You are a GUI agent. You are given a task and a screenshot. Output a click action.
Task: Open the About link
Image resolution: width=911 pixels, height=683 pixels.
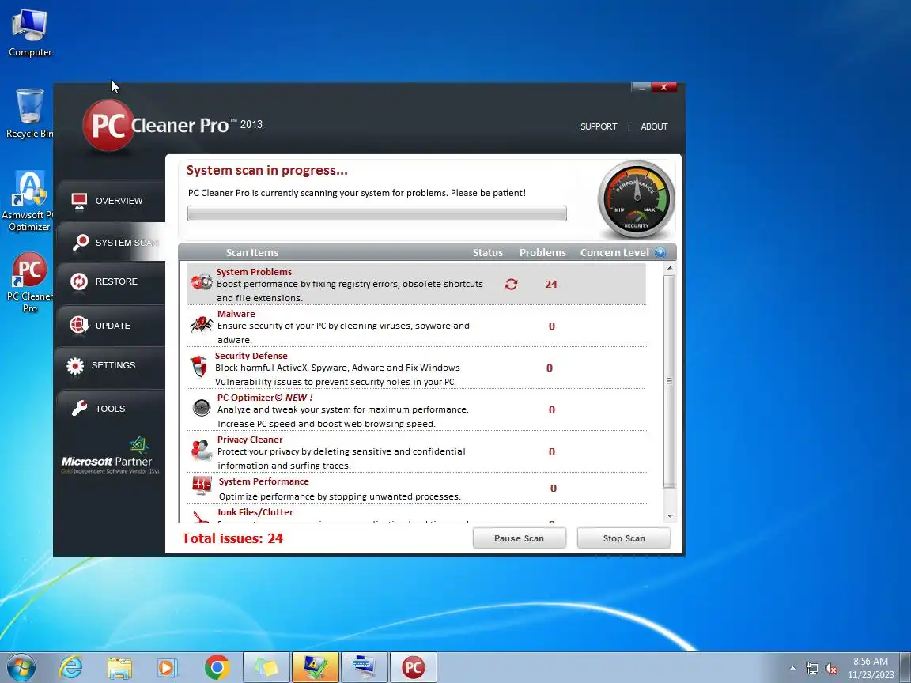(x=654, y=126)
